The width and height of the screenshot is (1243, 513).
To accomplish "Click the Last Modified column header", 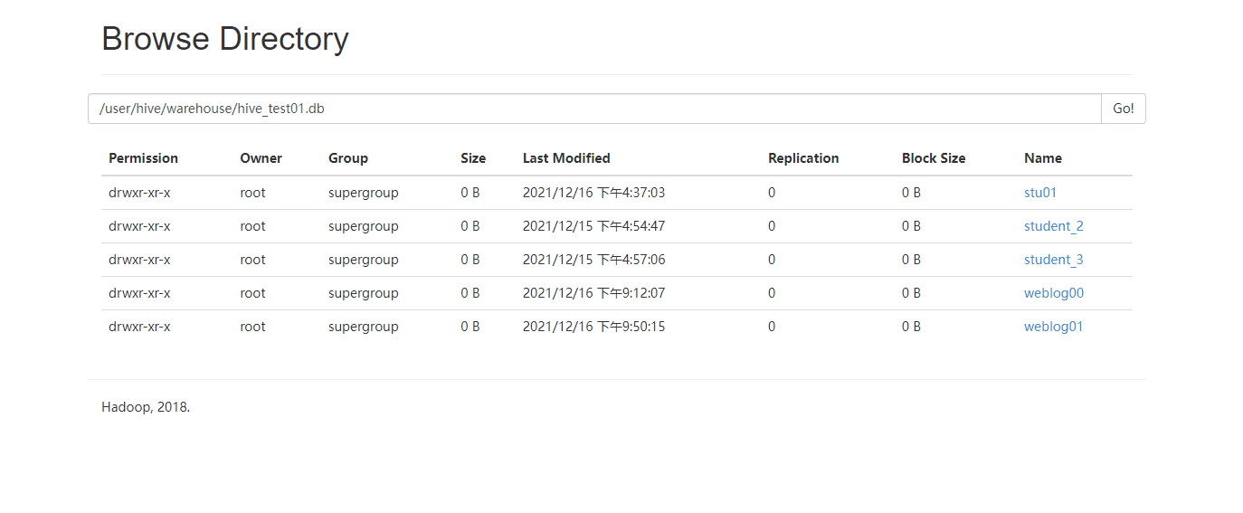I will click(x=566, y=158).
